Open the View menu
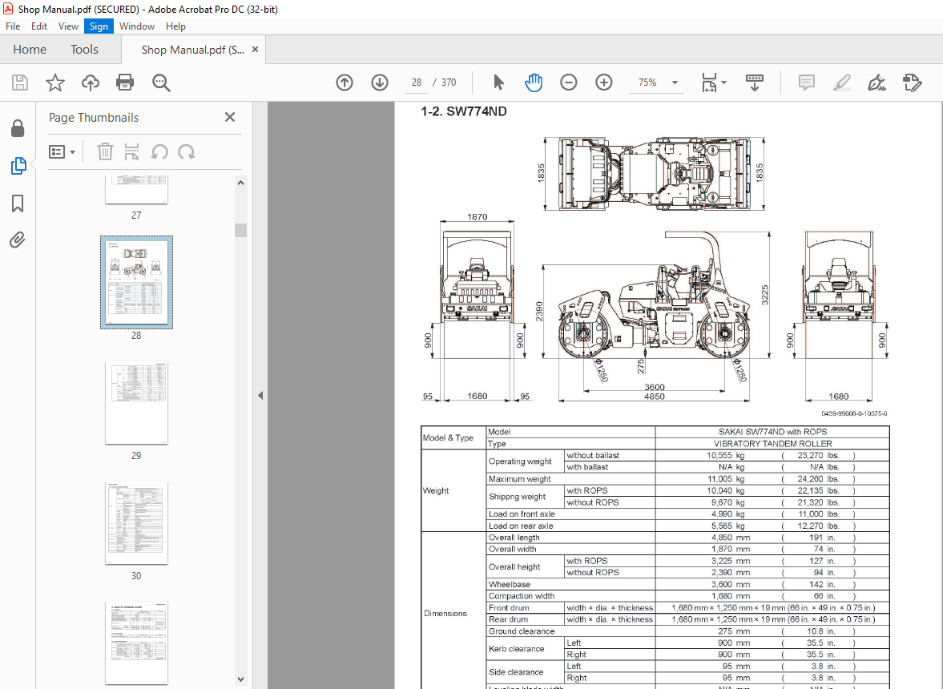Image resolution: width=943 pixels, height=689 pixels. 68,26
